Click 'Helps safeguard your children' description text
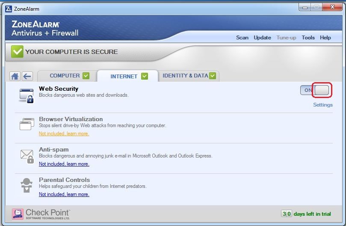 pyautogui.click(x=93, y=186)
